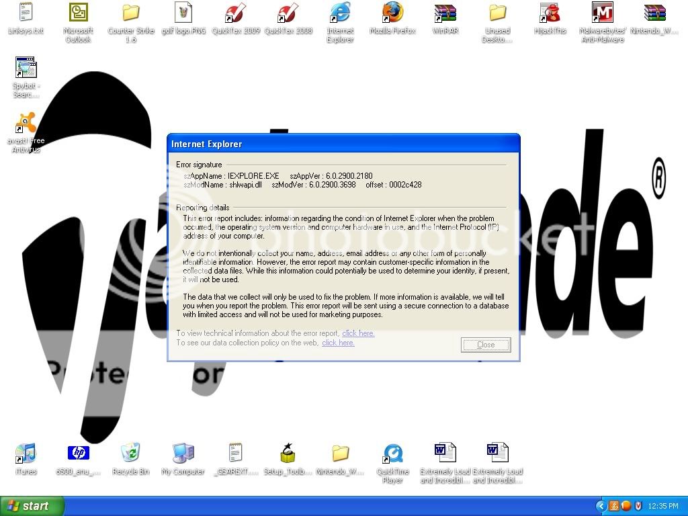Click the red V shield tray icon

[638, 506]
